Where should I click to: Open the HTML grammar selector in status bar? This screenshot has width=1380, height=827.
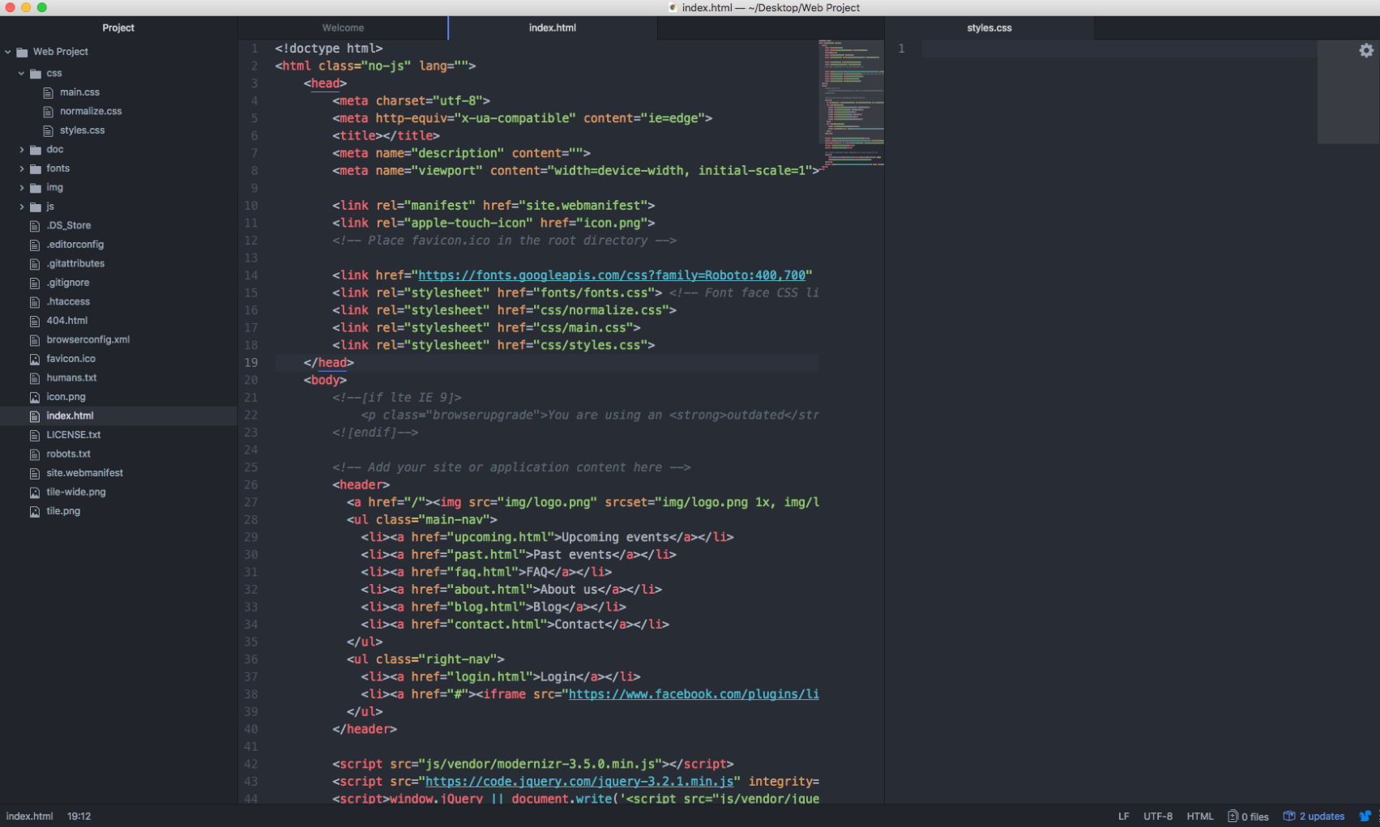[x=1199, y=816]
